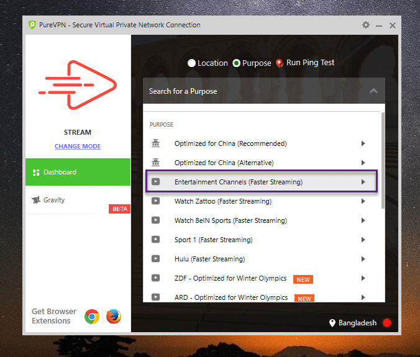Click Run Ping Test
The width and height of the screenshot is (420, 357).
[310, 63]
